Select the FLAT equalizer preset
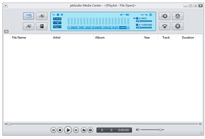Viewport: 205px width, 139px height. coord(115,28)
